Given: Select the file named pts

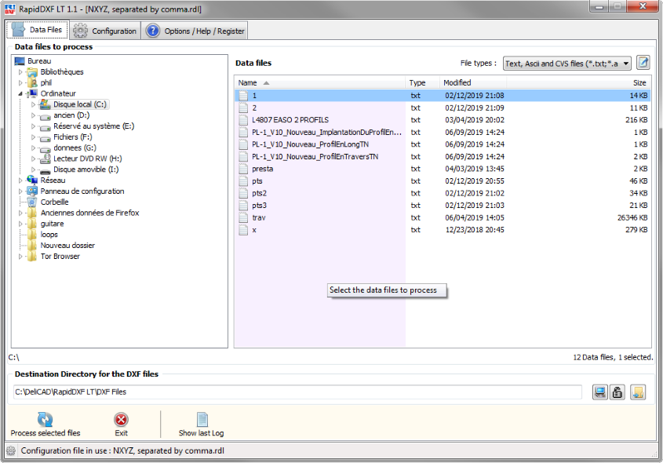Looking at the screenshot, I should 443,181.
